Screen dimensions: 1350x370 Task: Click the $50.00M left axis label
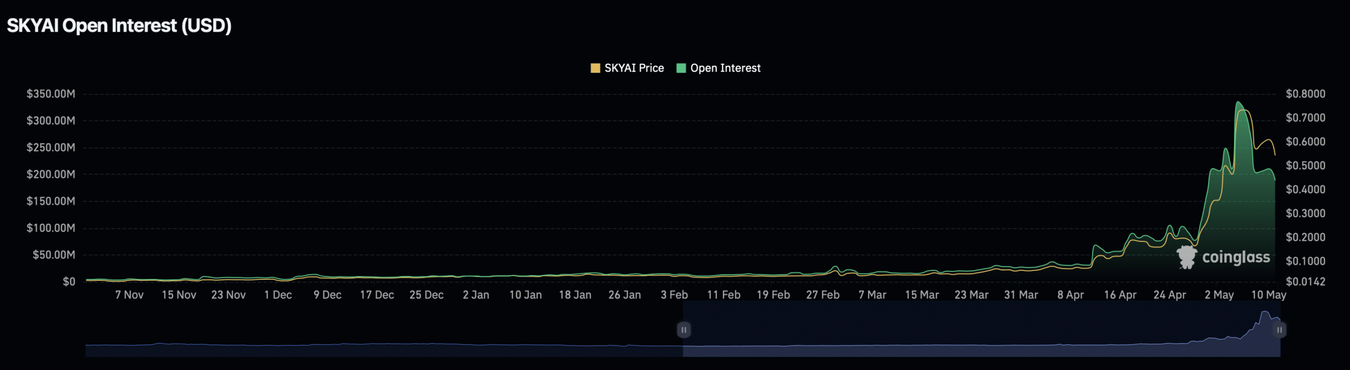click(54, 255)
